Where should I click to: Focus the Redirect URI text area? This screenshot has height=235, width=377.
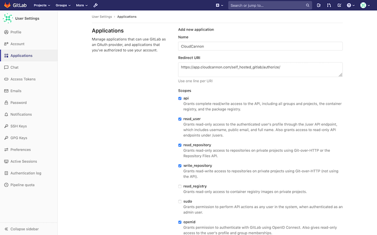coord(260,70)
